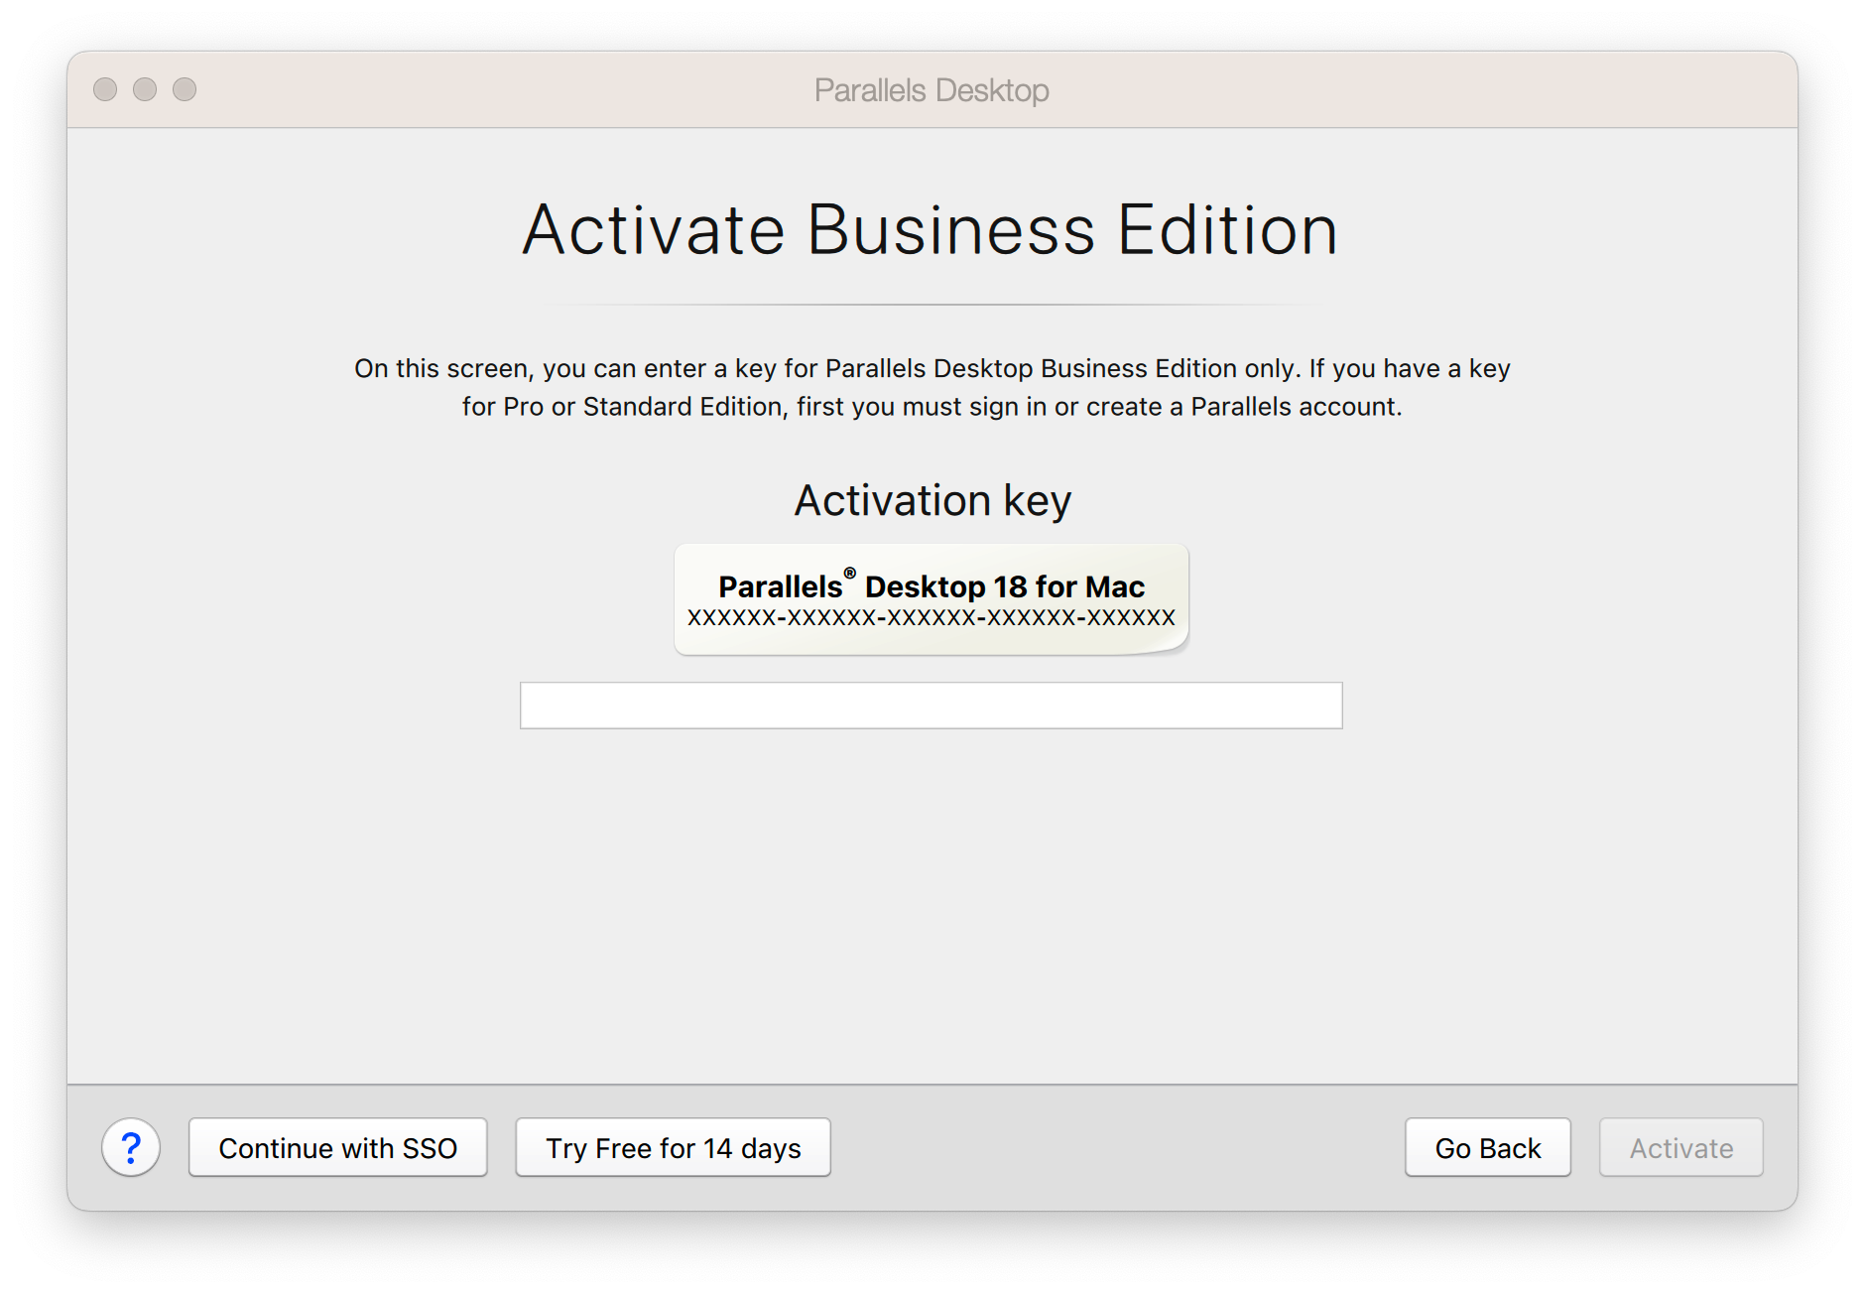
Task: Click the word Edition in the main heading
Action: click(1227, 230)
